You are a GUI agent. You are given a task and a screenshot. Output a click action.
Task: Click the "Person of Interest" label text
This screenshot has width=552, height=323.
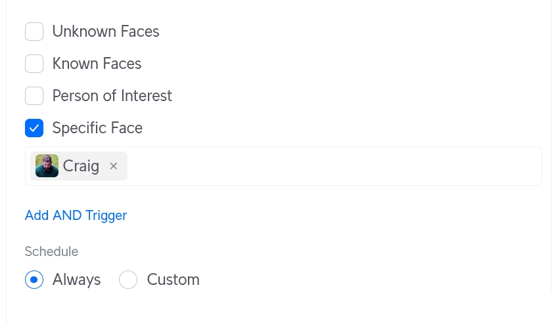(x=112, y=96)
